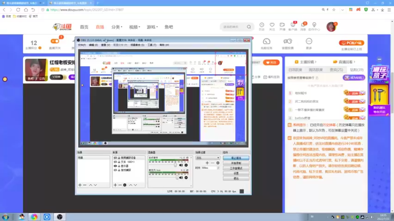
Task: Remove scene transition with minus icon
Action: click(x=212, y=163)
